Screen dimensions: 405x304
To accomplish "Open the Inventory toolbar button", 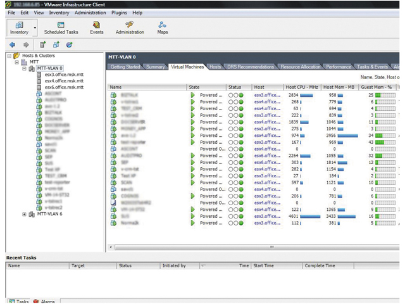I will [20, 28].
